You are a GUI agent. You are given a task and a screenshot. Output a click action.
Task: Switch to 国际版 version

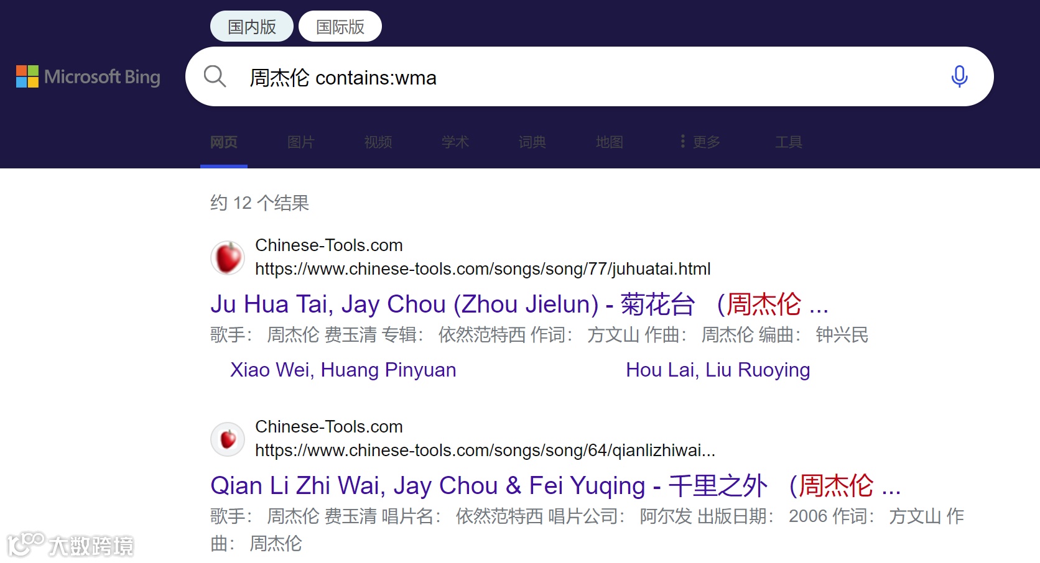pos(340,25)
